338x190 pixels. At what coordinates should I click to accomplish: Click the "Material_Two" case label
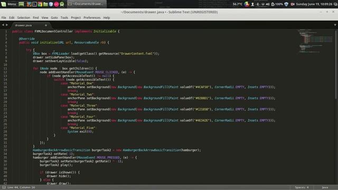pyautogui.click(x=81, y=94)
